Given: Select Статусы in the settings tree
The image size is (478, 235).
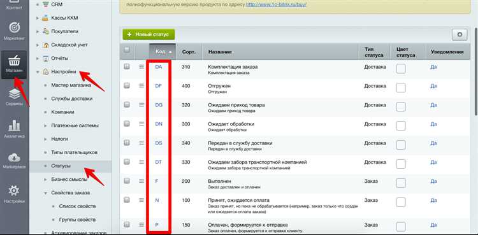Looking at the screenshot, I should tap(61, 166).
